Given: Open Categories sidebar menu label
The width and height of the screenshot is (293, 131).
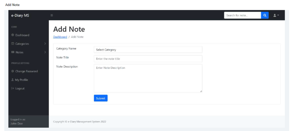Looking at the screenshot, I should [22, 44].
